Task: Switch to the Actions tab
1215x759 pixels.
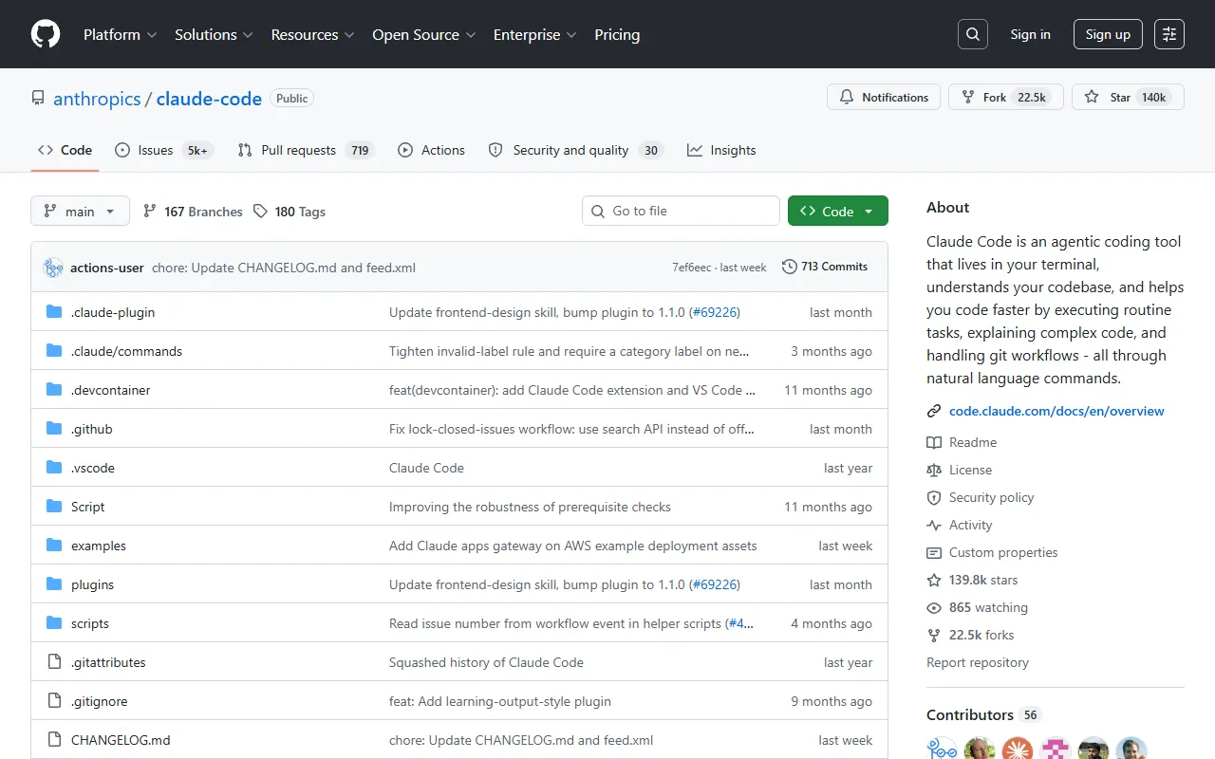Action: click(x=432, y=150)
